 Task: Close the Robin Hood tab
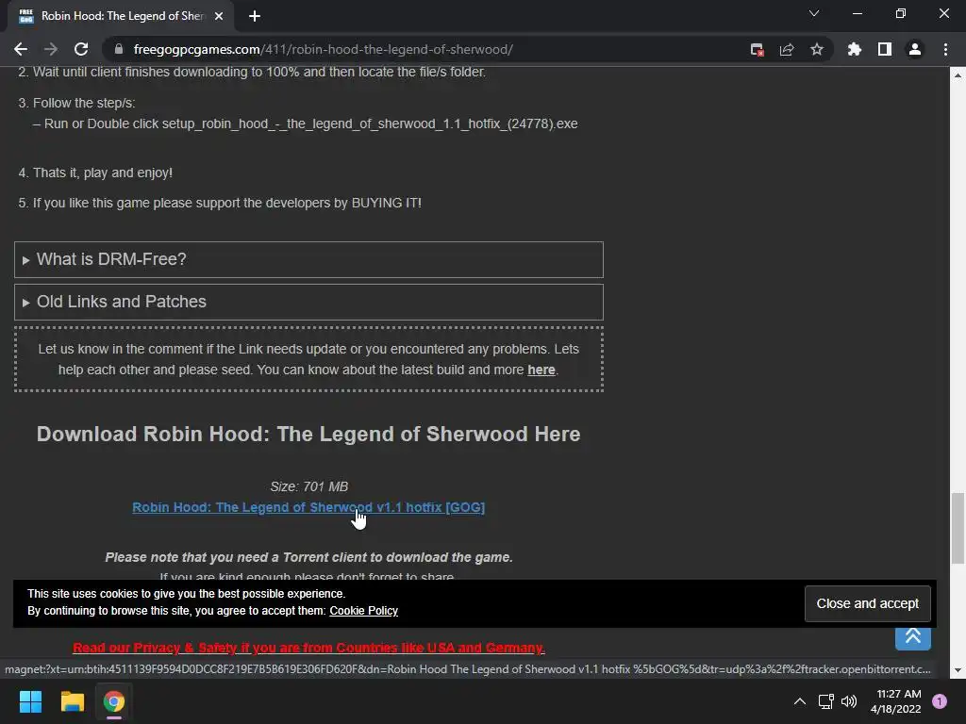(x=219, y=16)
